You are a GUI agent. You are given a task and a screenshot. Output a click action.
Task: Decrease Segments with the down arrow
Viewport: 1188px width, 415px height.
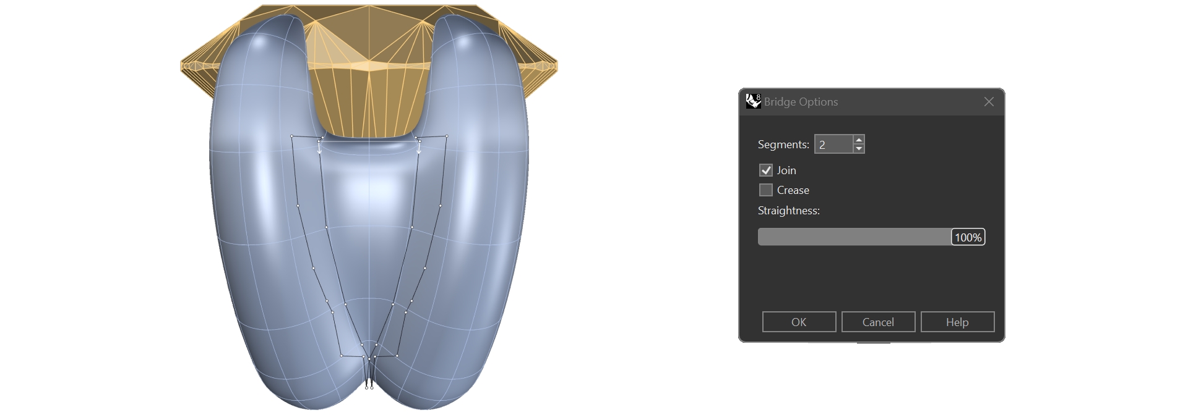tap(858, 149)
